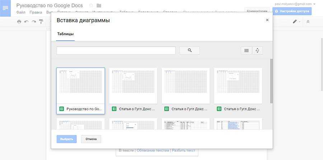Move document with folder icon
323x160 pixels.
coord(99,5)
